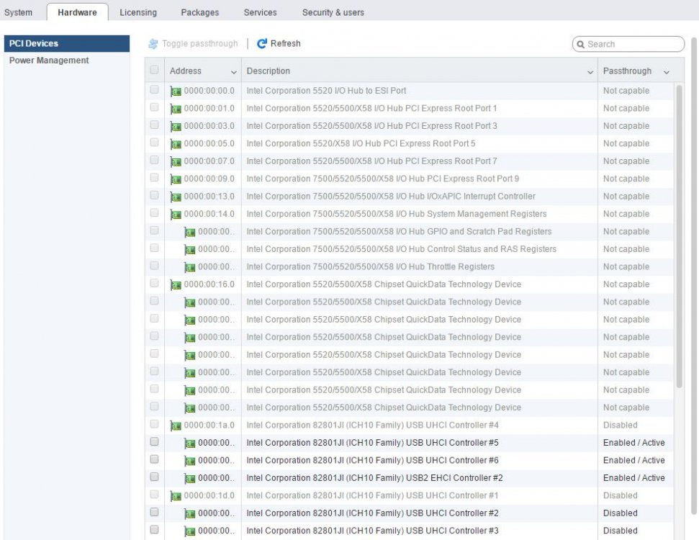Click card icon of Throttle Registers row
Viewport: 699px width, 540px height.
click(190, 268)
